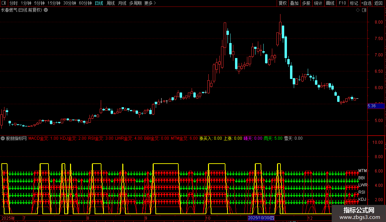
Task: Open the 多周期 multi-period view
Action: click(x=135, y=3)
